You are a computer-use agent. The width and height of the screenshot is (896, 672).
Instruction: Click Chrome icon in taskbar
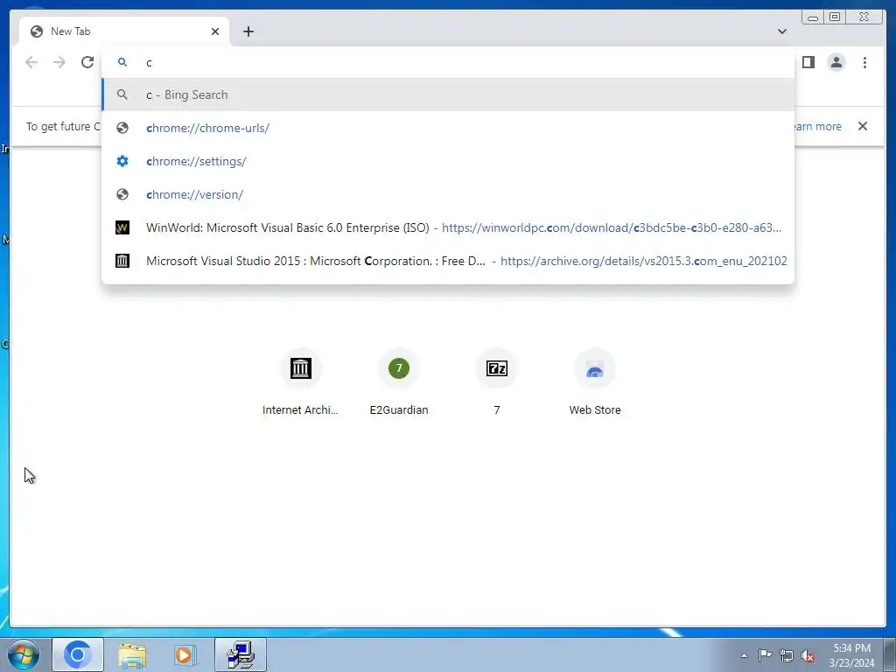click(x=78, y=654)
